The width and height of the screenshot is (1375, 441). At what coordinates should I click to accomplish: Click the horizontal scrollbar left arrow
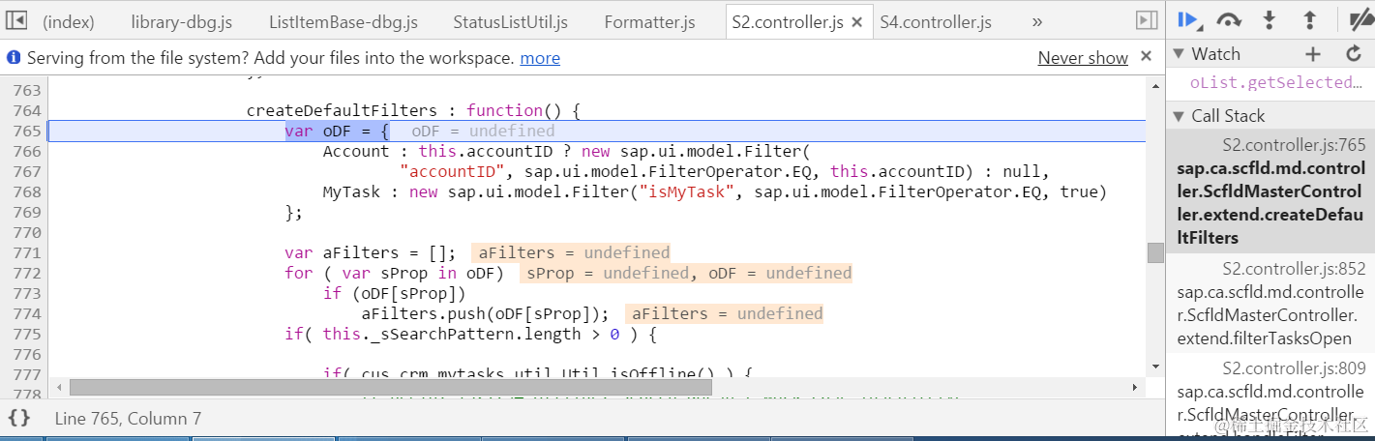(x=59, y=387)
